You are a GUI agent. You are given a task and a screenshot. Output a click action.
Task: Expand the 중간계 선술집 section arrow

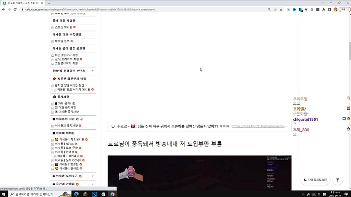pos(93,184)
